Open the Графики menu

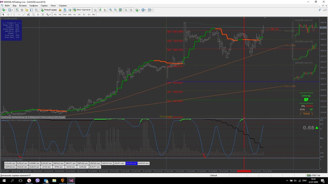coord(34,5)
